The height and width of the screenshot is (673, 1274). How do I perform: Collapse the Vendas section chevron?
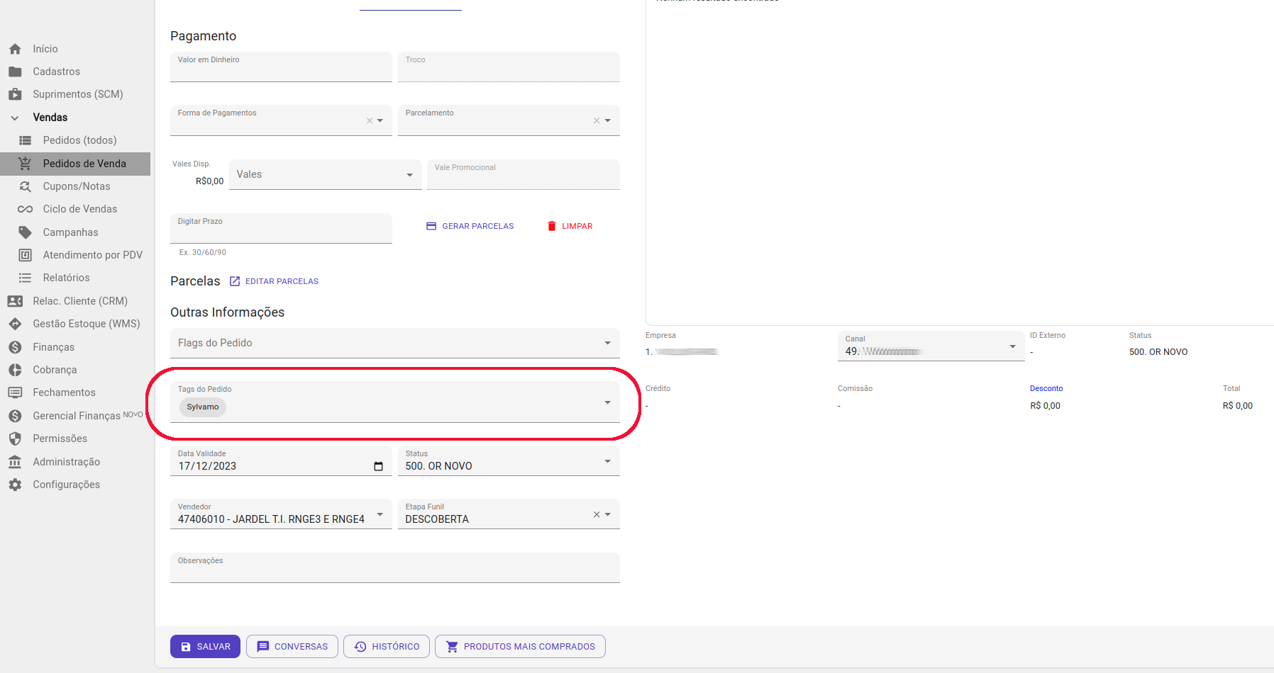[15, 118]
